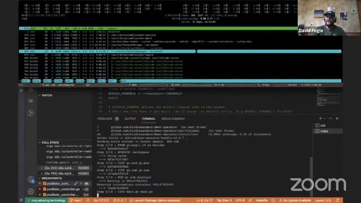Click the htop green column header bar
The image size is (361, 203).
tap(158, 28)
